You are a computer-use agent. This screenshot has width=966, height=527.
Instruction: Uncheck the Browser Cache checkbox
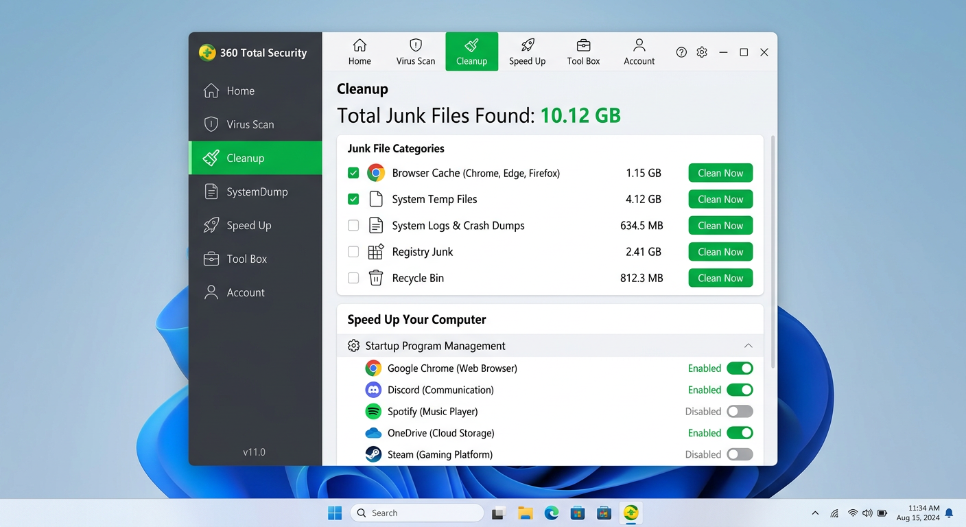click(353, 173)
